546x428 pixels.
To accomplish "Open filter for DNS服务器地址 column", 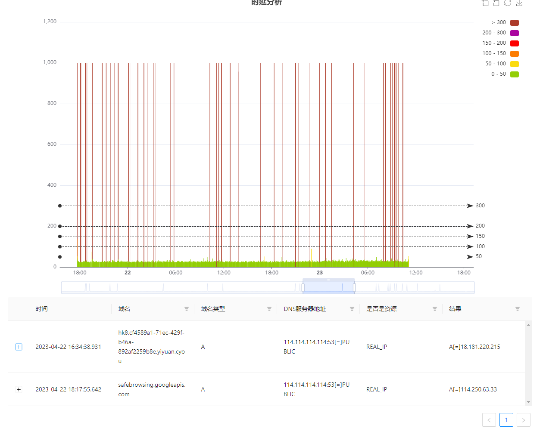I will click(x=352, y=309).
